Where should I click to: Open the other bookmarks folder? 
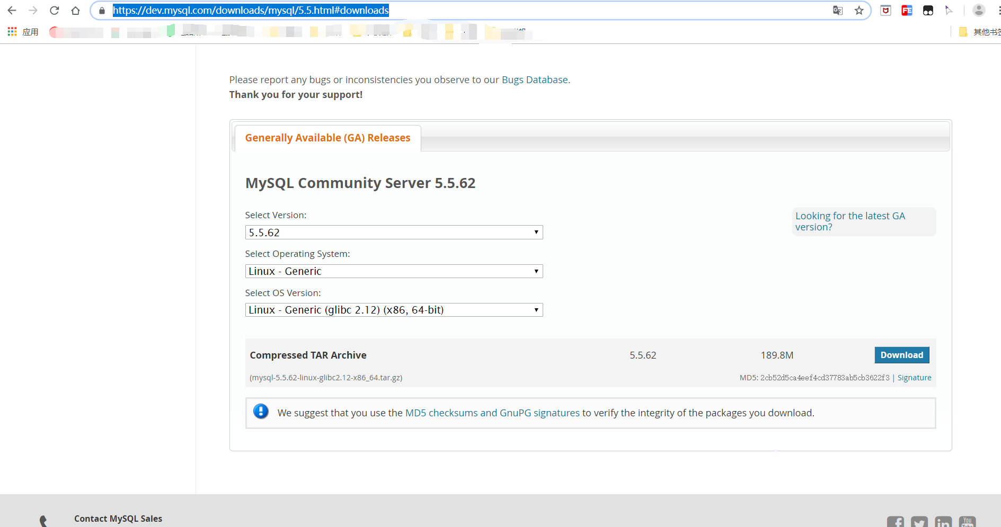click(x=979, y=32)
